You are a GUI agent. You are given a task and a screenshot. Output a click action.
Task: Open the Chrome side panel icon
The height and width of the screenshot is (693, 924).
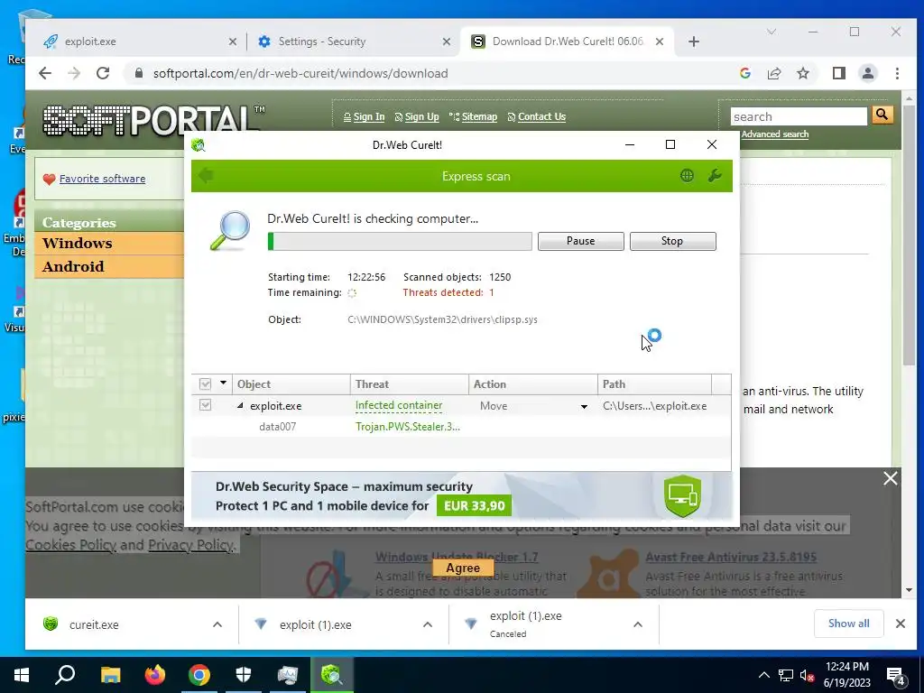click(x=838, y=73)
